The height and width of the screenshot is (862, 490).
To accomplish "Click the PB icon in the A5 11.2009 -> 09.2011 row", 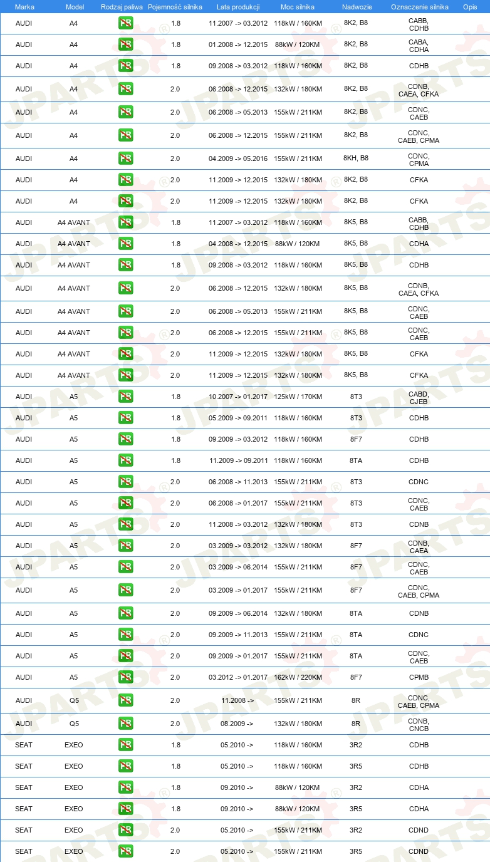I will point(126,460).
